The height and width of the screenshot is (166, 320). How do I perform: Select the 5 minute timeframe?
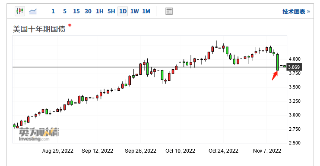[x=65, y=11]
